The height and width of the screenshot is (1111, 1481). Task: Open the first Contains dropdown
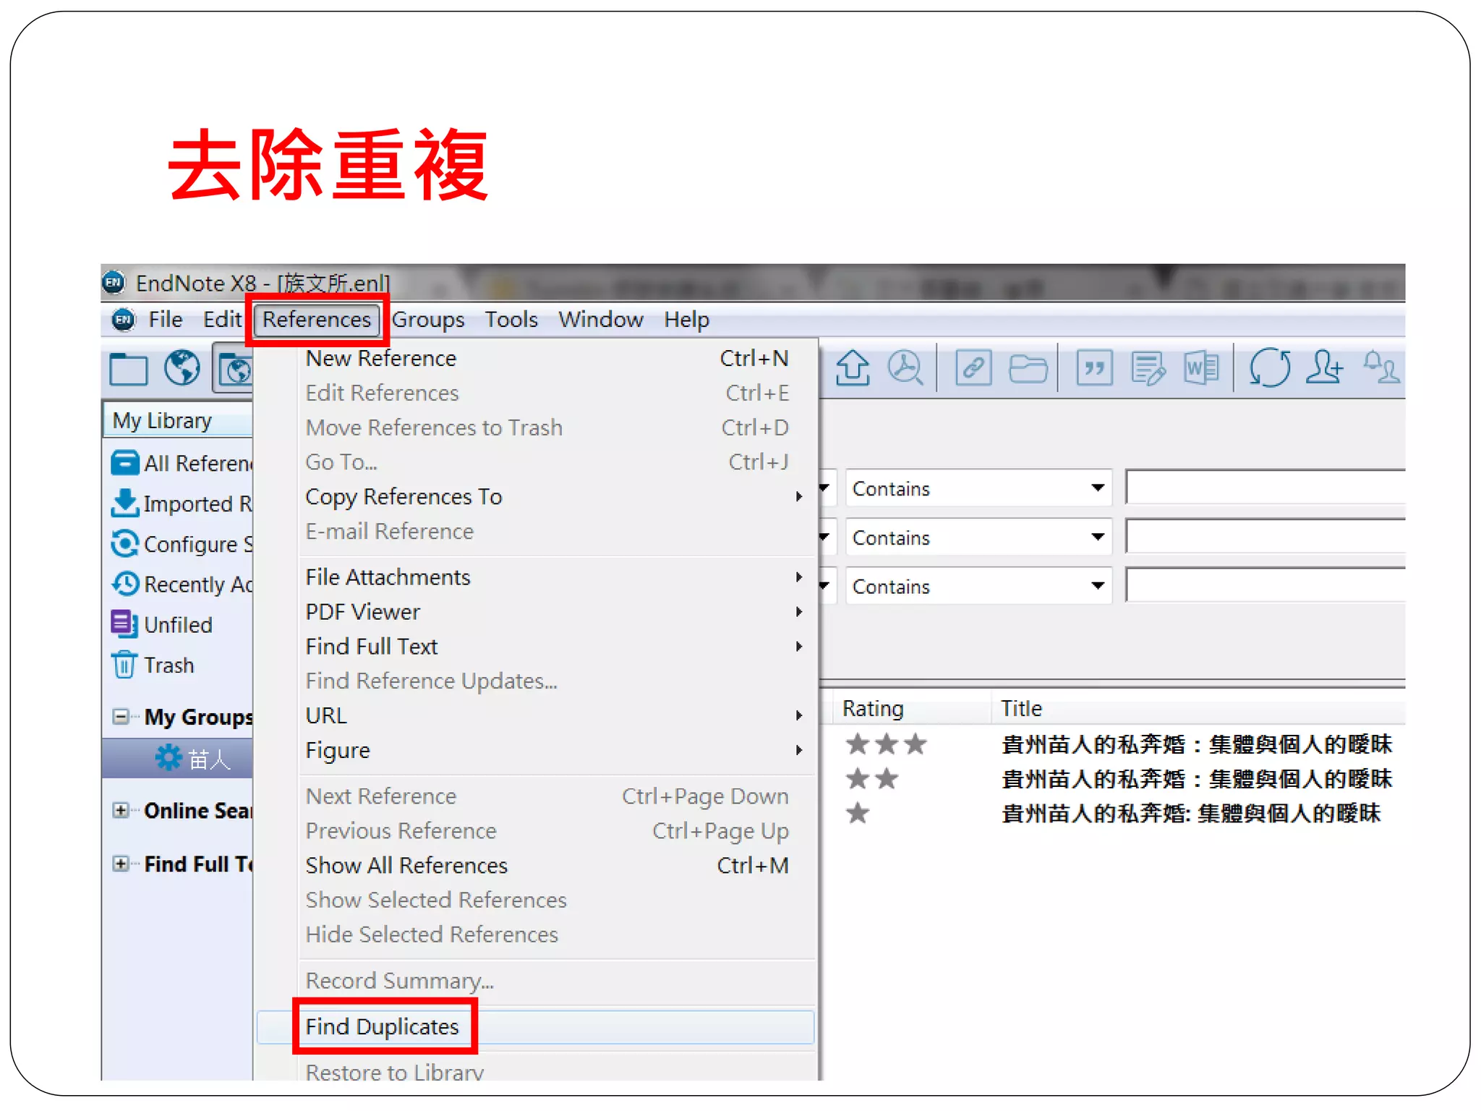coord(978,488)
